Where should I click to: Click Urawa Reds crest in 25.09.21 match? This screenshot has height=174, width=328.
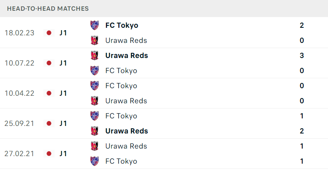tap(95, 131)
